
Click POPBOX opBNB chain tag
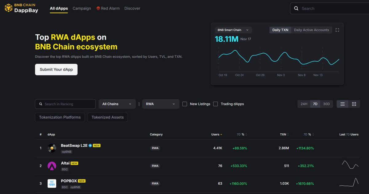click(x=75, y=187)
